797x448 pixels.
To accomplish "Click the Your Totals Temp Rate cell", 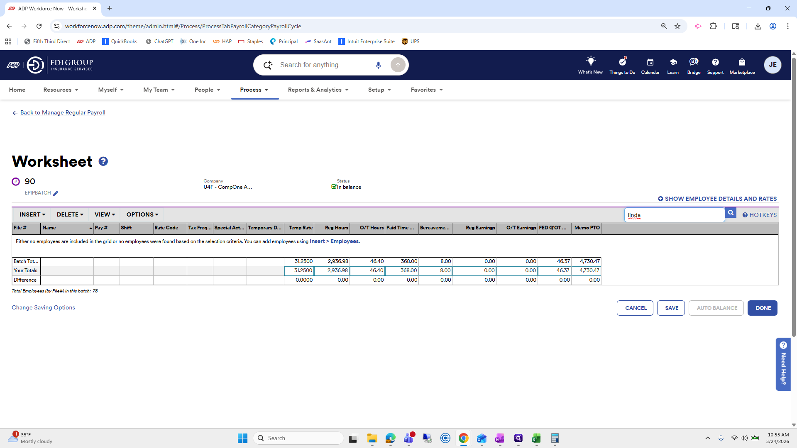I will click(x=299, y=270).
